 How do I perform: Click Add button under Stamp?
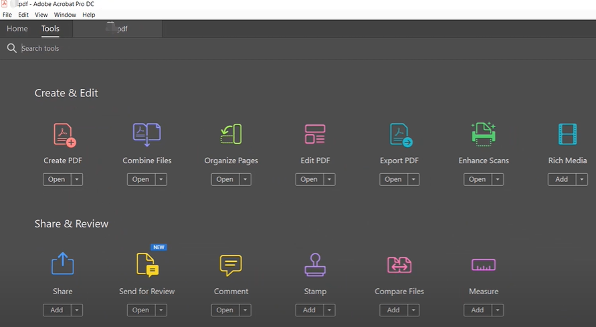(x=310, y=310)
